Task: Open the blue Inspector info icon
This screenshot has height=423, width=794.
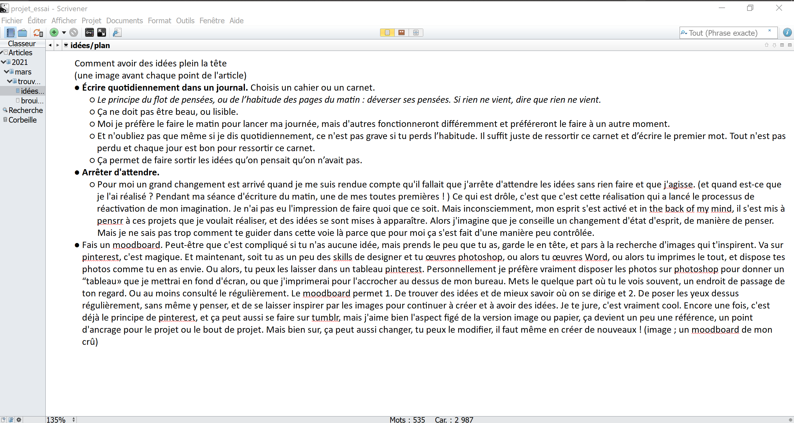Action: click(x=787, y=33)
